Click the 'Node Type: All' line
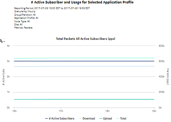Viewport: 171px width, 122px height. [x=22, y=21]
